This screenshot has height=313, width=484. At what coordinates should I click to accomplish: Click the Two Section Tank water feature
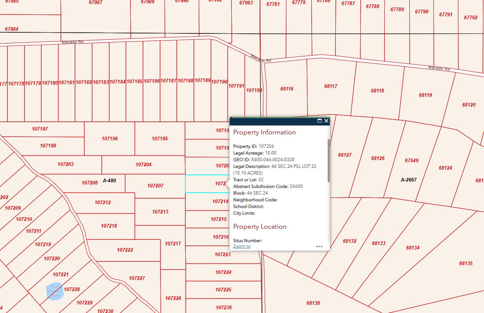(x=55, y=292)
